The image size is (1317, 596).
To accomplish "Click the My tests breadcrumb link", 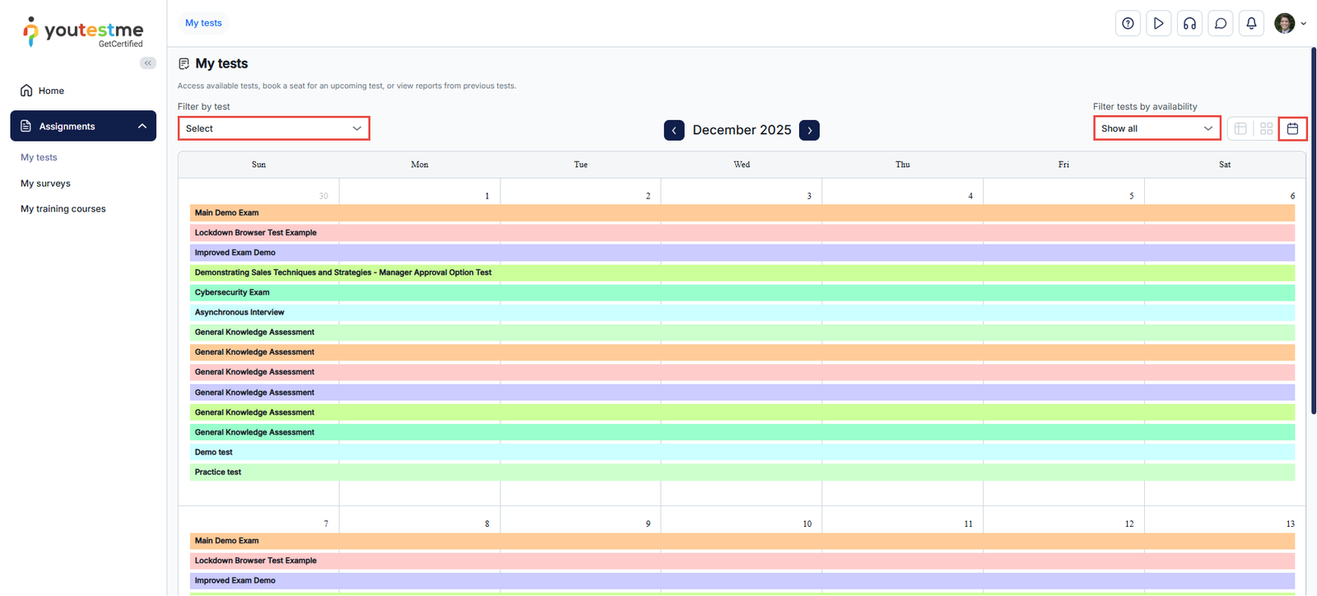I will (x=203, y=23).
